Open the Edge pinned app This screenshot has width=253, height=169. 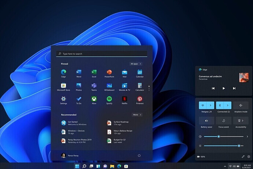coord(63,73)
